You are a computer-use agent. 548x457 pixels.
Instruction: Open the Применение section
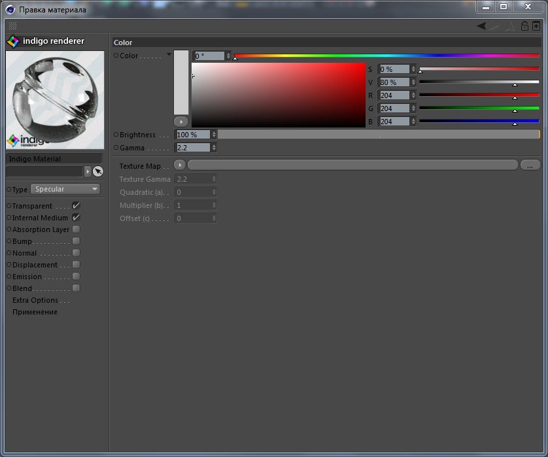click(x=35, y=312)
